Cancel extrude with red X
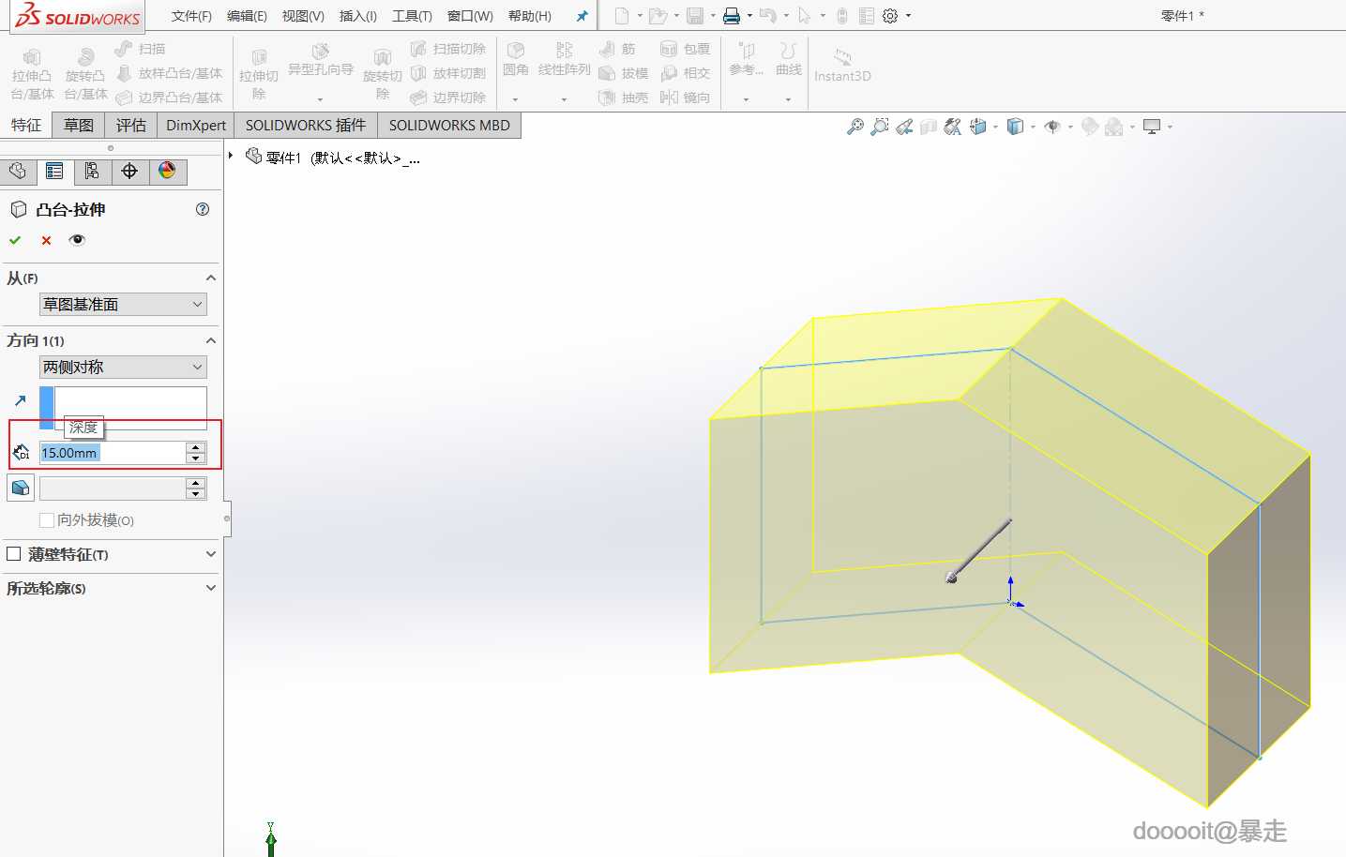The image size is (1346, 857). click(x=46, y=240)
